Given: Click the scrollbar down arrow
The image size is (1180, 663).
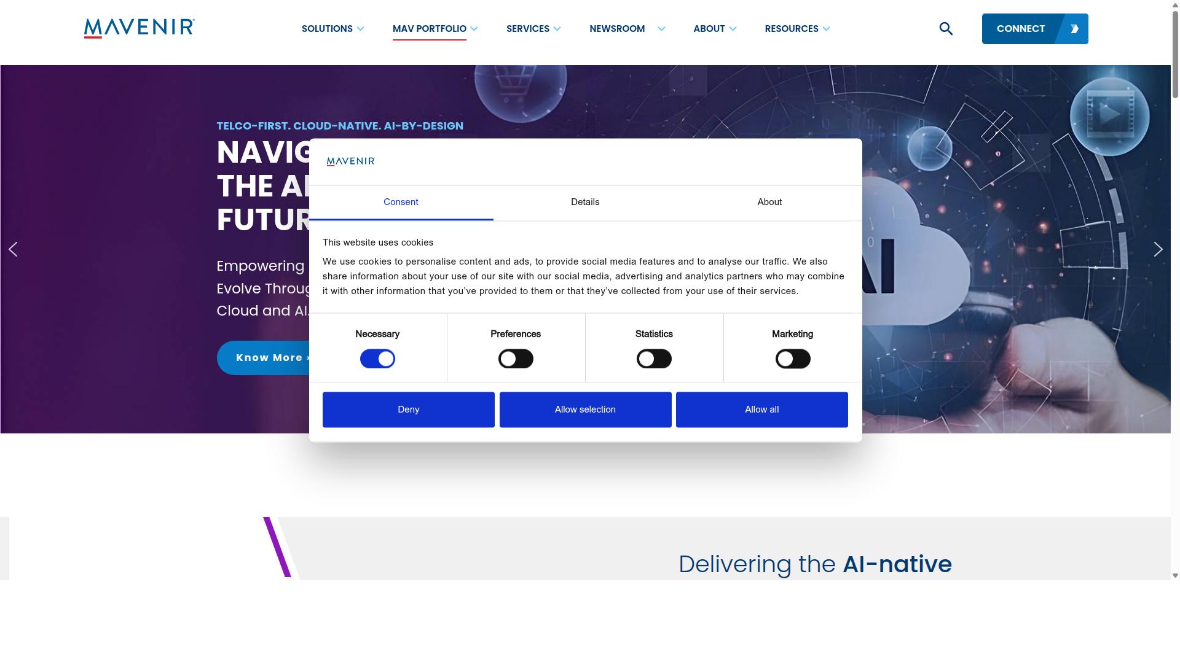Looking at the screenshot, I should click(x=1175, y=575).
